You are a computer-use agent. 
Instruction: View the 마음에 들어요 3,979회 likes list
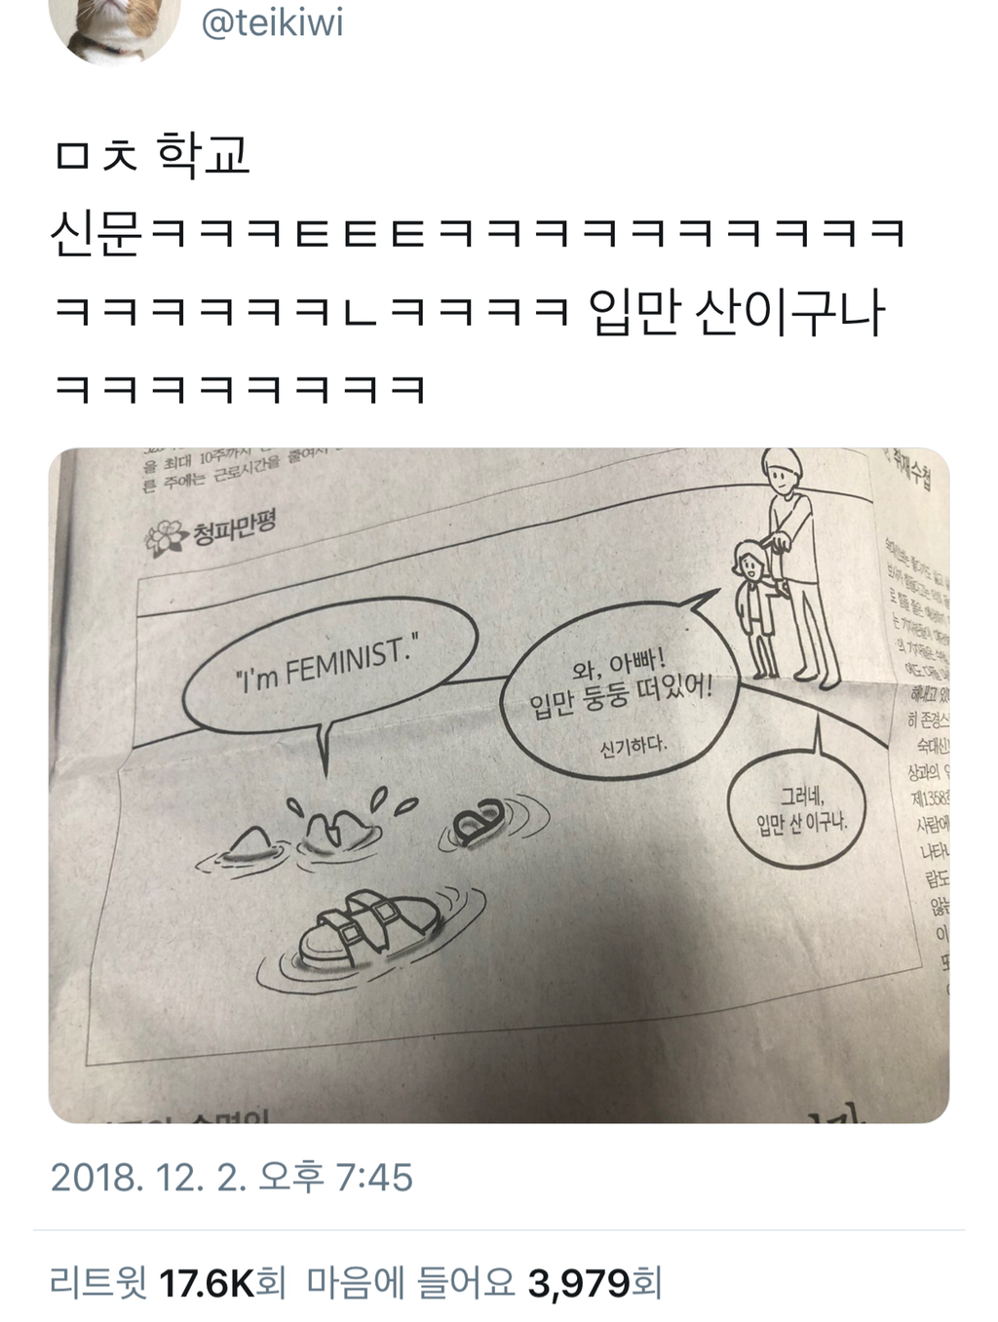pyautogui.click(x=484, y=1283)
